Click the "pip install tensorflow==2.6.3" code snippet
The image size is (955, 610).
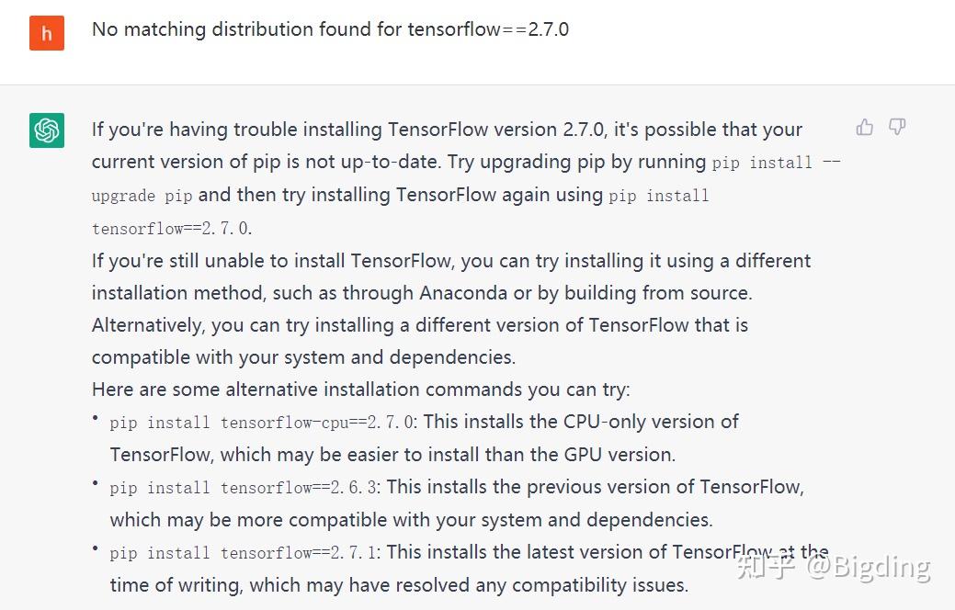244,488
